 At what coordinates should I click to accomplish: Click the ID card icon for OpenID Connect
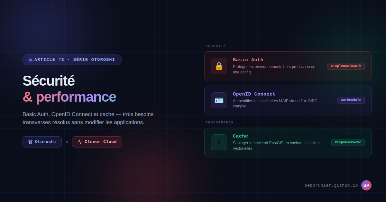click(219, 100)
